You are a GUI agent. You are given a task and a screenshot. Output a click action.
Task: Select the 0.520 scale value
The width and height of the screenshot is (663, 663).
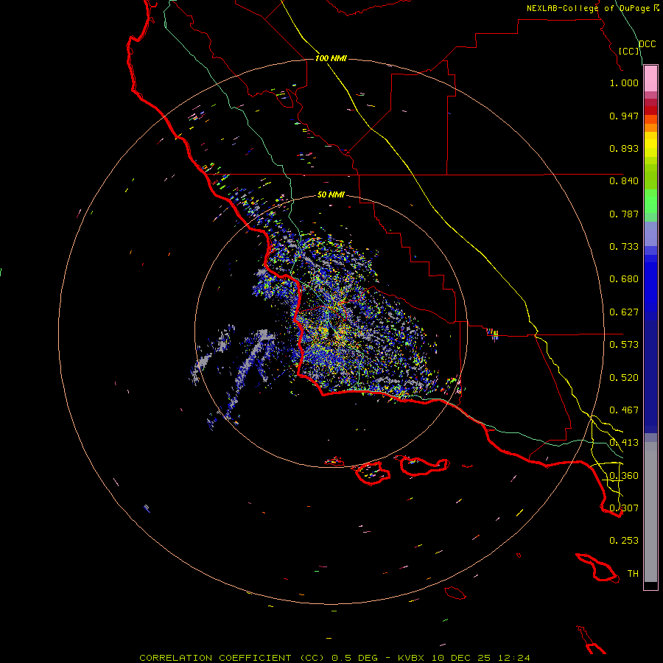624,378
